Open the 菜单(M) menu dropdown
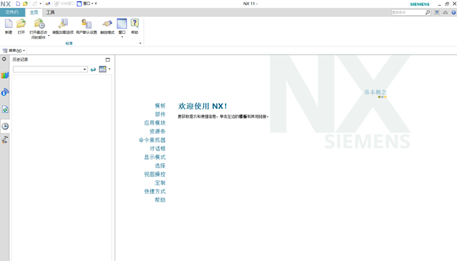The width and height of the screenshot is (457, 261). coord(14,51)
